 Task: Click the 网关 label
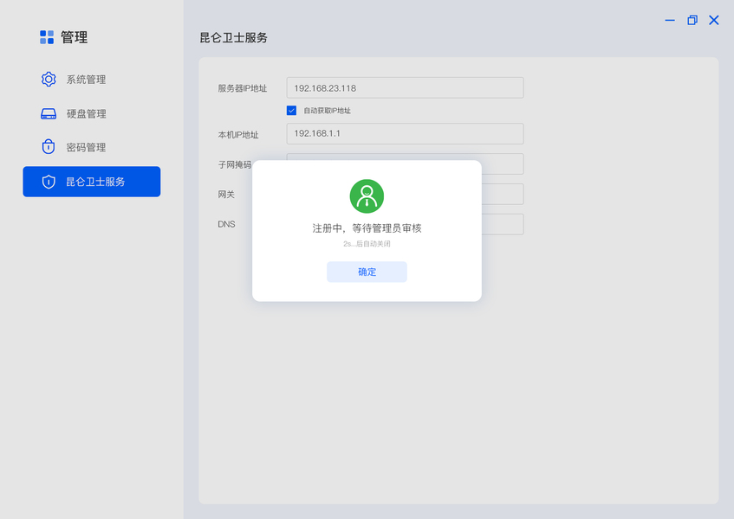tap(226, 195)
